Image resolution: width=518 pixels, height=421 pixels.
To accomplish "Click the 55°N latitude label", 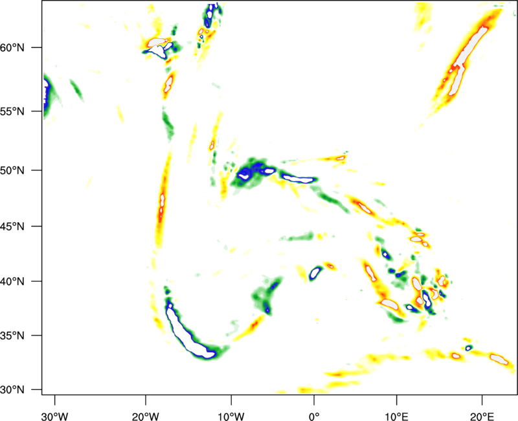I will 12,111.
